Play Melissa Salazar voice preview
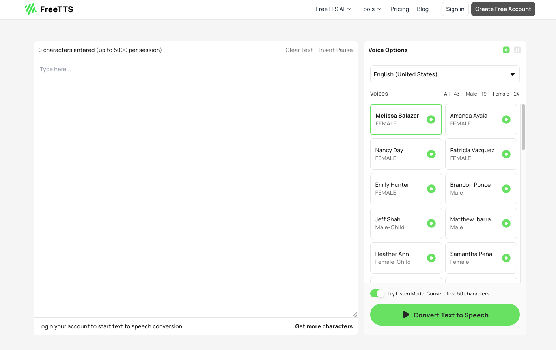 (x=431, y=120)
